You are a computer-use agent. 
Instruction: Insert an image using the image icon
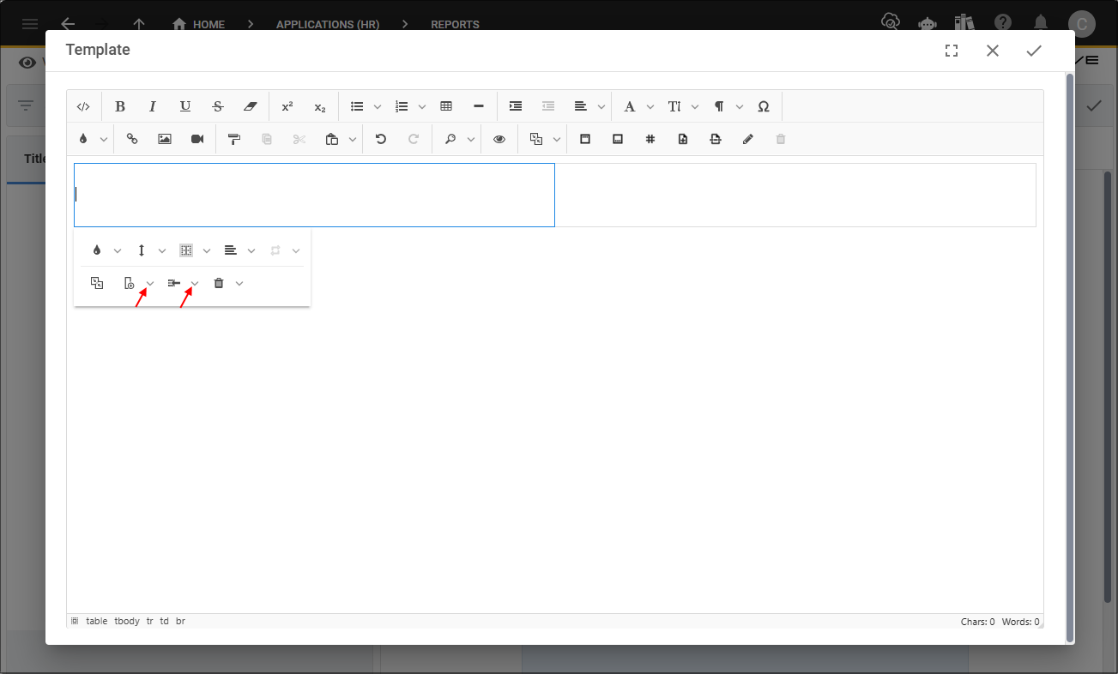coord(164,139)
